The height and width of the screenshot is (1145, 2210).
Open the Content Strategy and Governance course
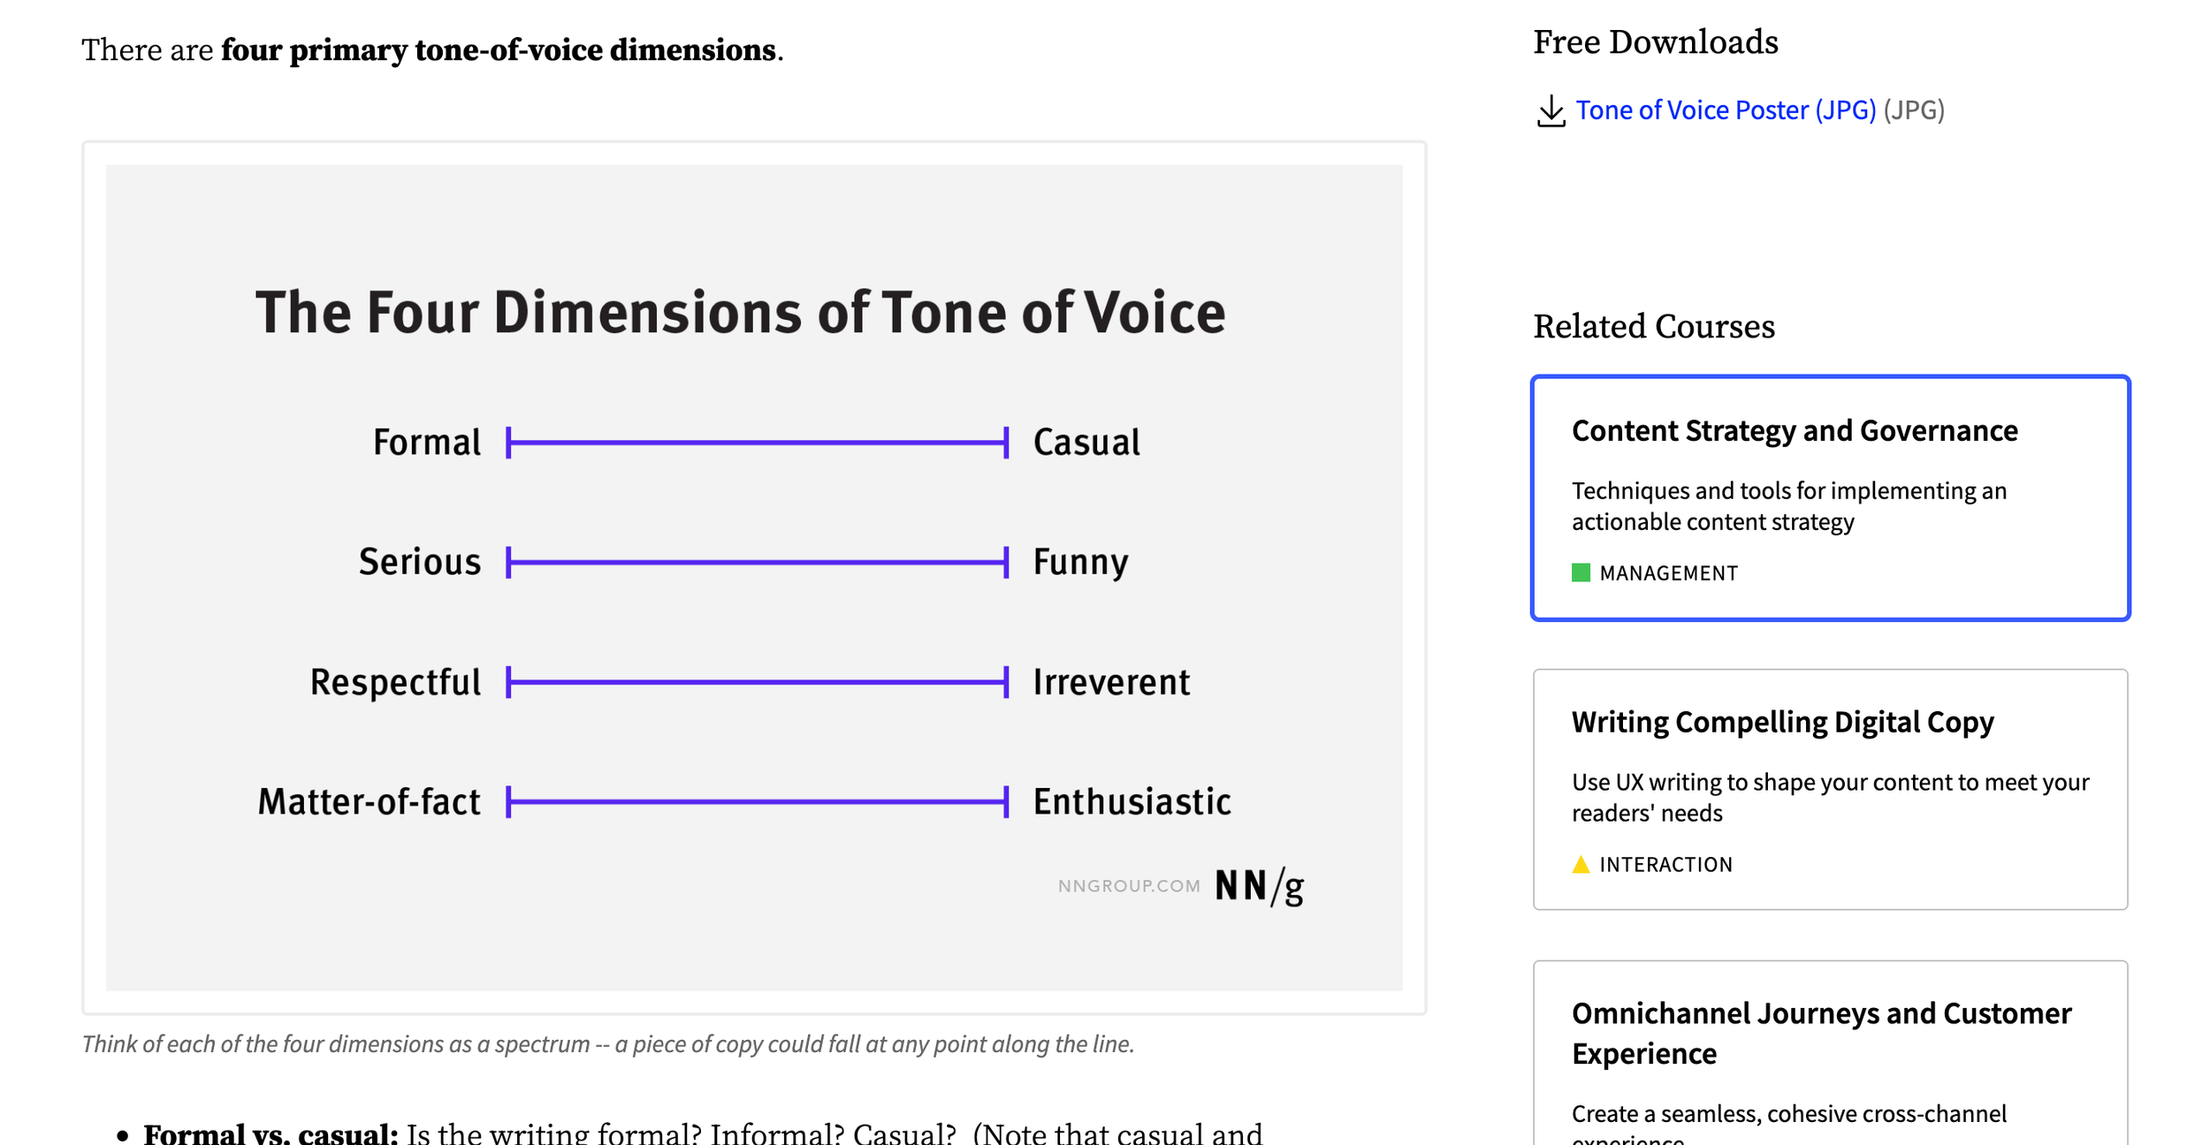[x=1794, y=431]
